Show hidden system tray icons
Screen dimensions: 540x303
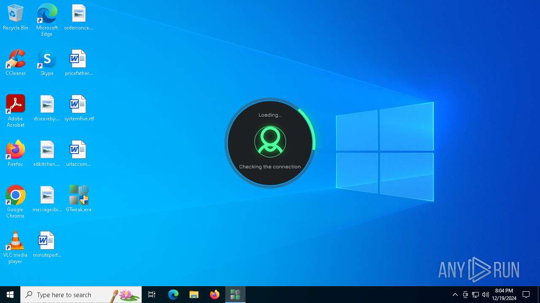[x=455, y=295]
